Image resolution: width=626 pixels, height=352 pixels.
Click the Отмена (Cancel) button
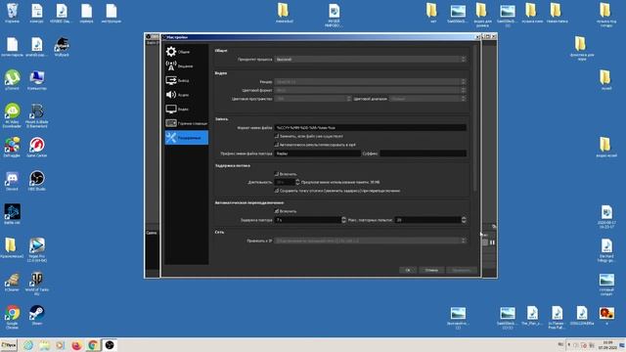point(431,270)
